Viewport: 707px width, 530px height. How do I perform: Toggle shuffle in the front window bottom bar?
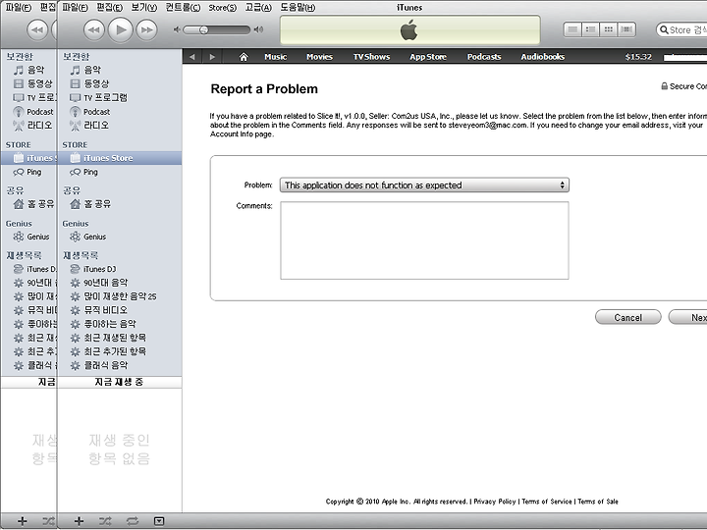pyautogui.click(x=105, y=521)
